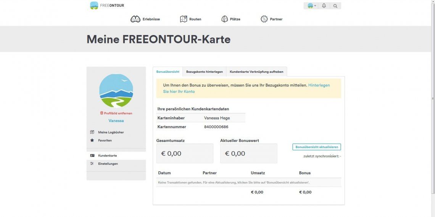Expand the user avatar dropdown in header
The height and width of the screenshot is (217, 435).
tap(312, 6)
